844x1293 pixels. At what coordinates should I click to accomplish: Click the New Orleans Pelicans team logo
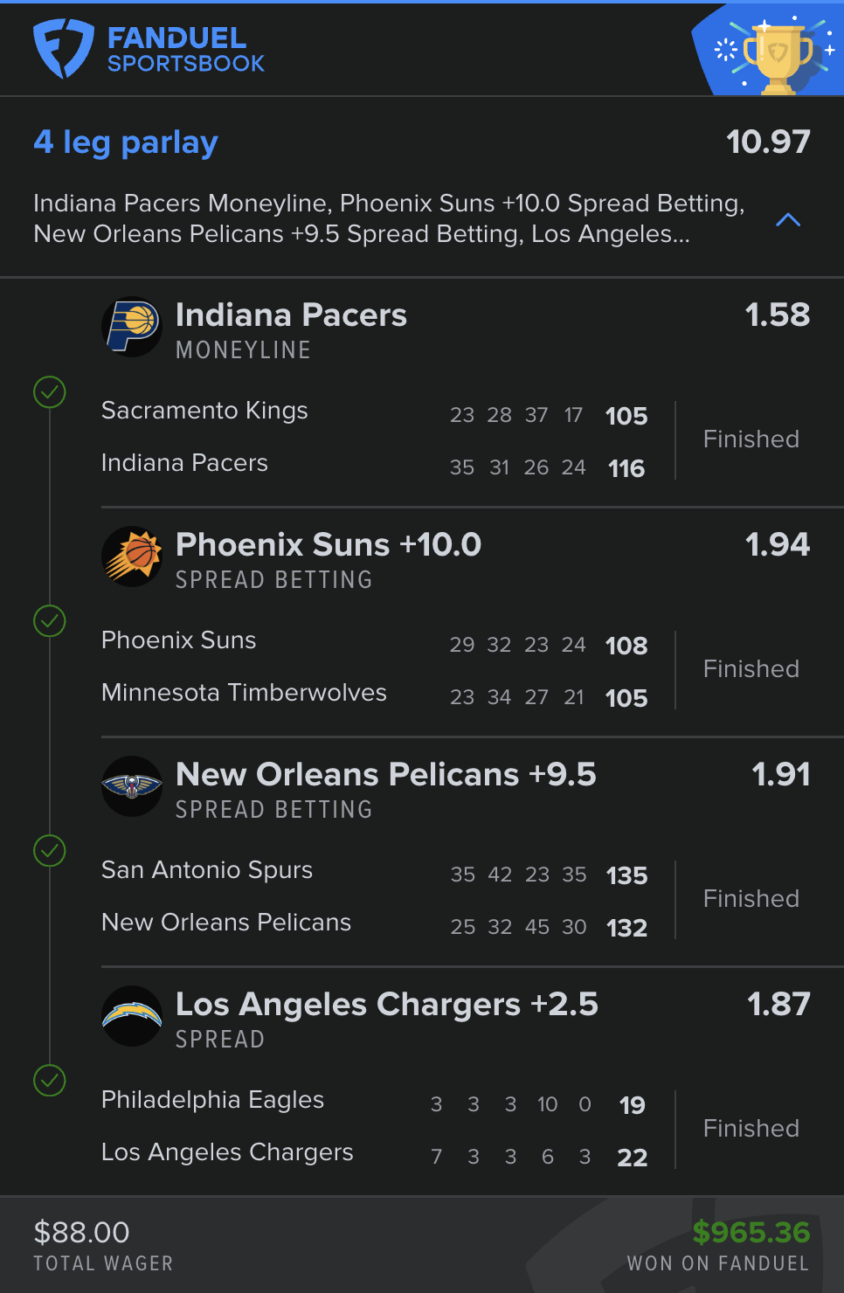click(x=132, y=786)
